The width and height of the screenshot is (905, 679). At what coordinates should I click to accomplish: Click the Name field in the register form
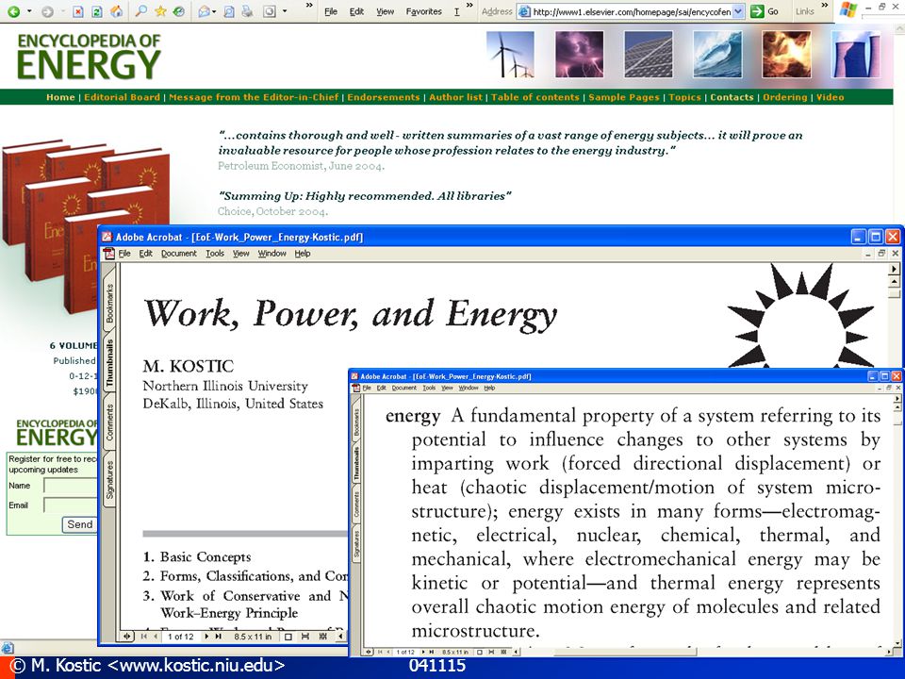click(x=71, y=487)
